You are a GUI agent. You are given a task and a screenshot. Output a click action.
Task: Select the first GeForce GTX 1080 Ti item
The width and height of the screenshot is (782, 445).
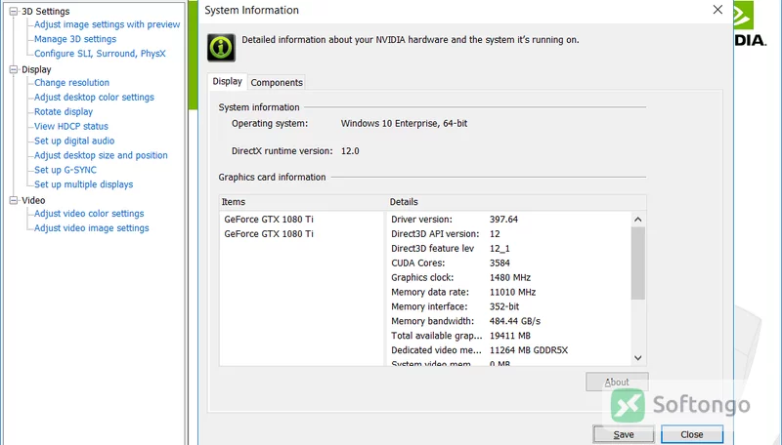point(268,219)
